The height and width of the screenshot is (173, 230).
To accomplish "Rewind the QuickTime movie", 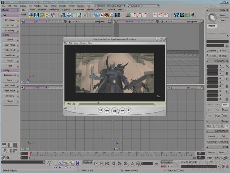I will tap(107, 110).
